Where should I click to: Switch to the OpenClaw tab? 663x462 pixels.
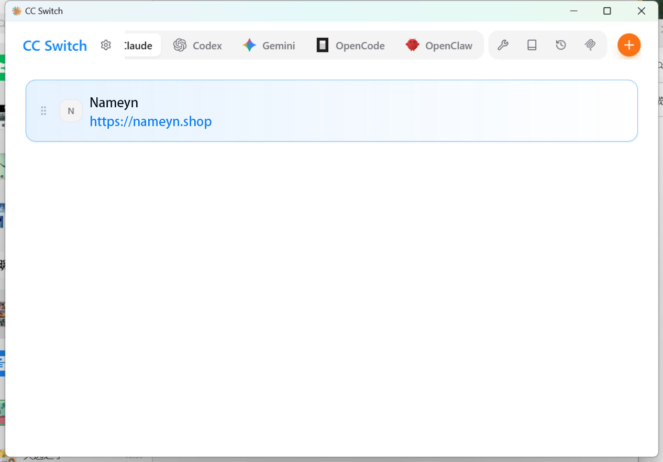[439, 46]
